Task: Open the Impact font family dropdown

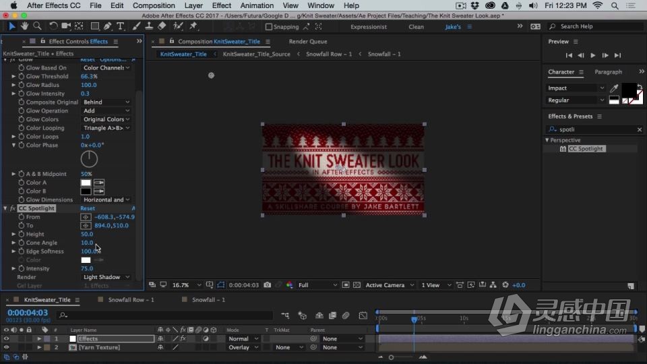Action: (576, 88)
